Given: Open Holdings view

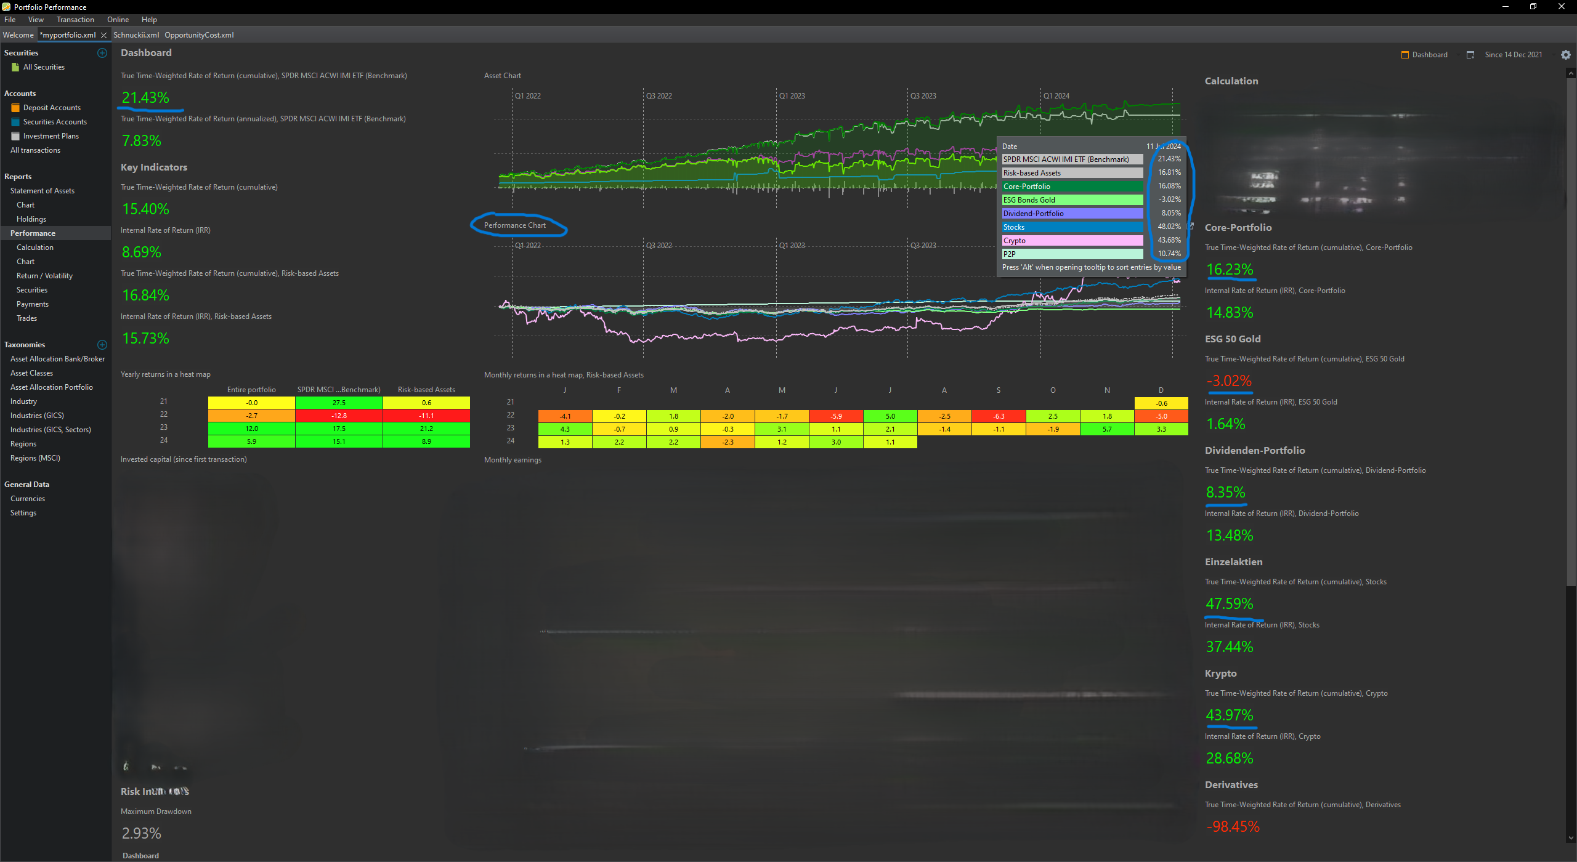Looking at the screenshot, I should click(x=31, y=219).
